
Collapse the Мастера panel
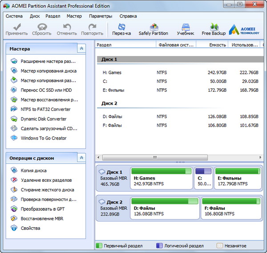pyautogui.click(x=81, y=49)
